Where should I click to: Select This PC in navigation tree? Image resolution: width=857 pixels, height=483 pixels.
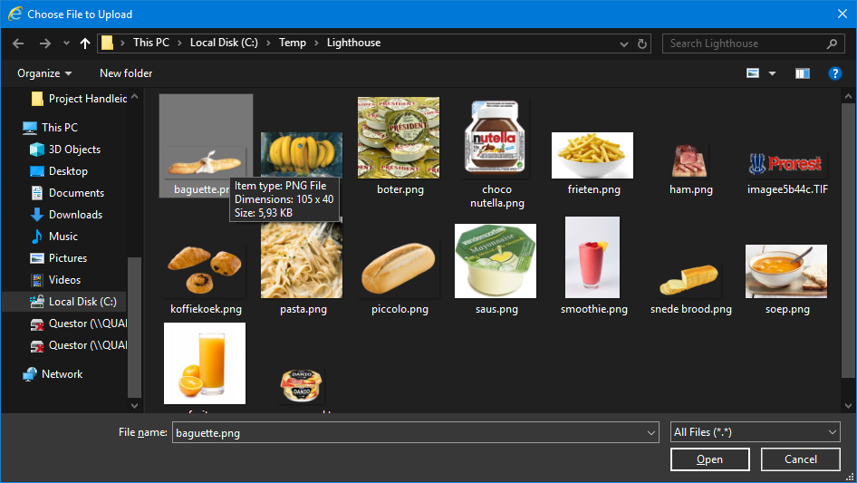tap(51, 128)
